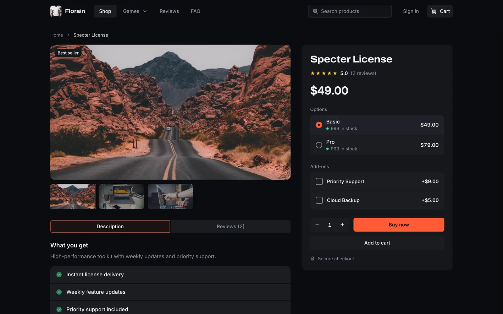Open the (2 reviews) link

(x=363, y=73)
